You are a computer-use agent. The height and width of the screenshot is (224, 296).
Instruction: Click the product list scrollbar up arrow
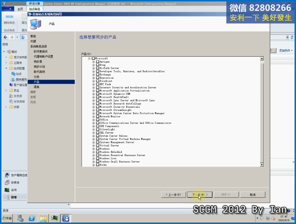(262, 59)
